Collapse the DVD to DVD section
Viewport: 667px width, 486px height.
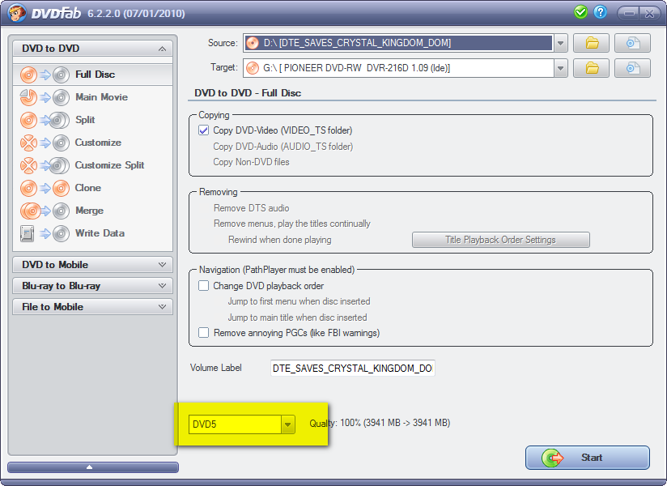[162, 49]
